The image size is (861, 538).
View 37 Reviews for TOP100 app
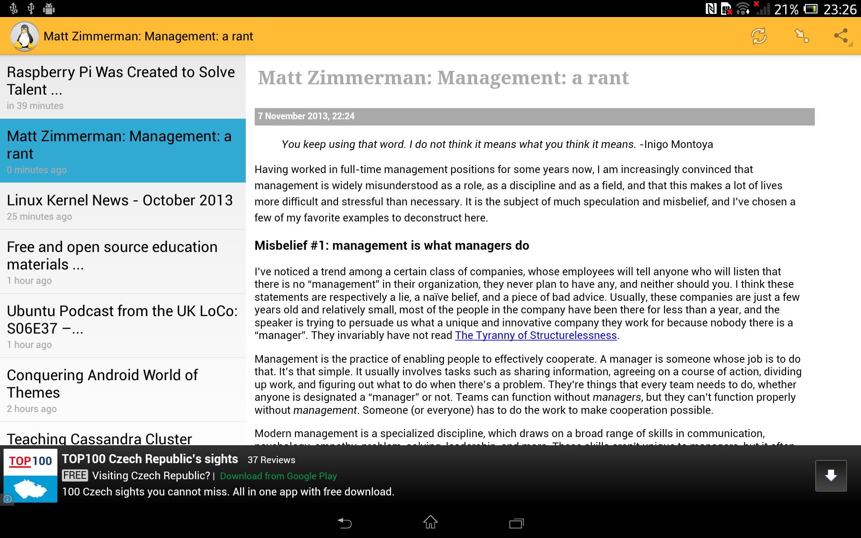coord(271,460)
